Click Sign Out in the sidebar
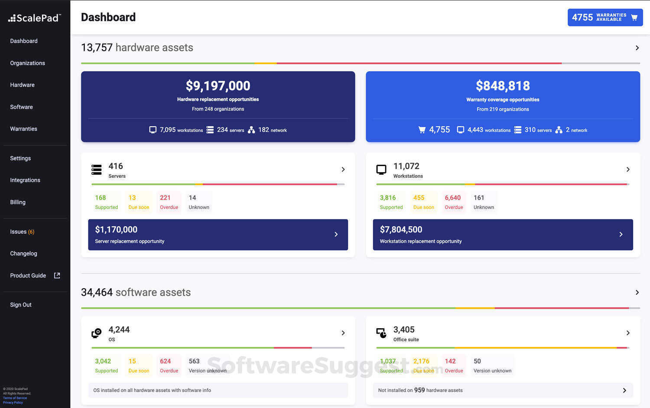This screenshot has width=650, height=408. (20, 304)
